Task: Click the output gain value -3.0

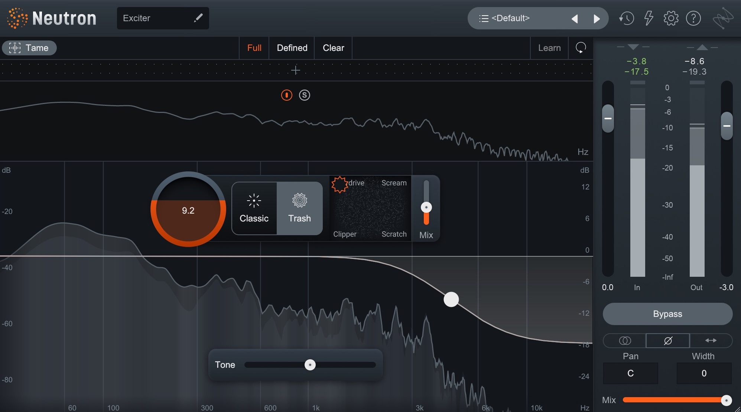Action: click(726, 288)
